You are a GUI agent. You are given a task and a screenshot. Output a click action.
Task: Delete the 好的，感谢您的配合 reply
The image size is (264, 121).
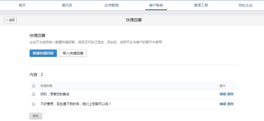tap(230, 94)
